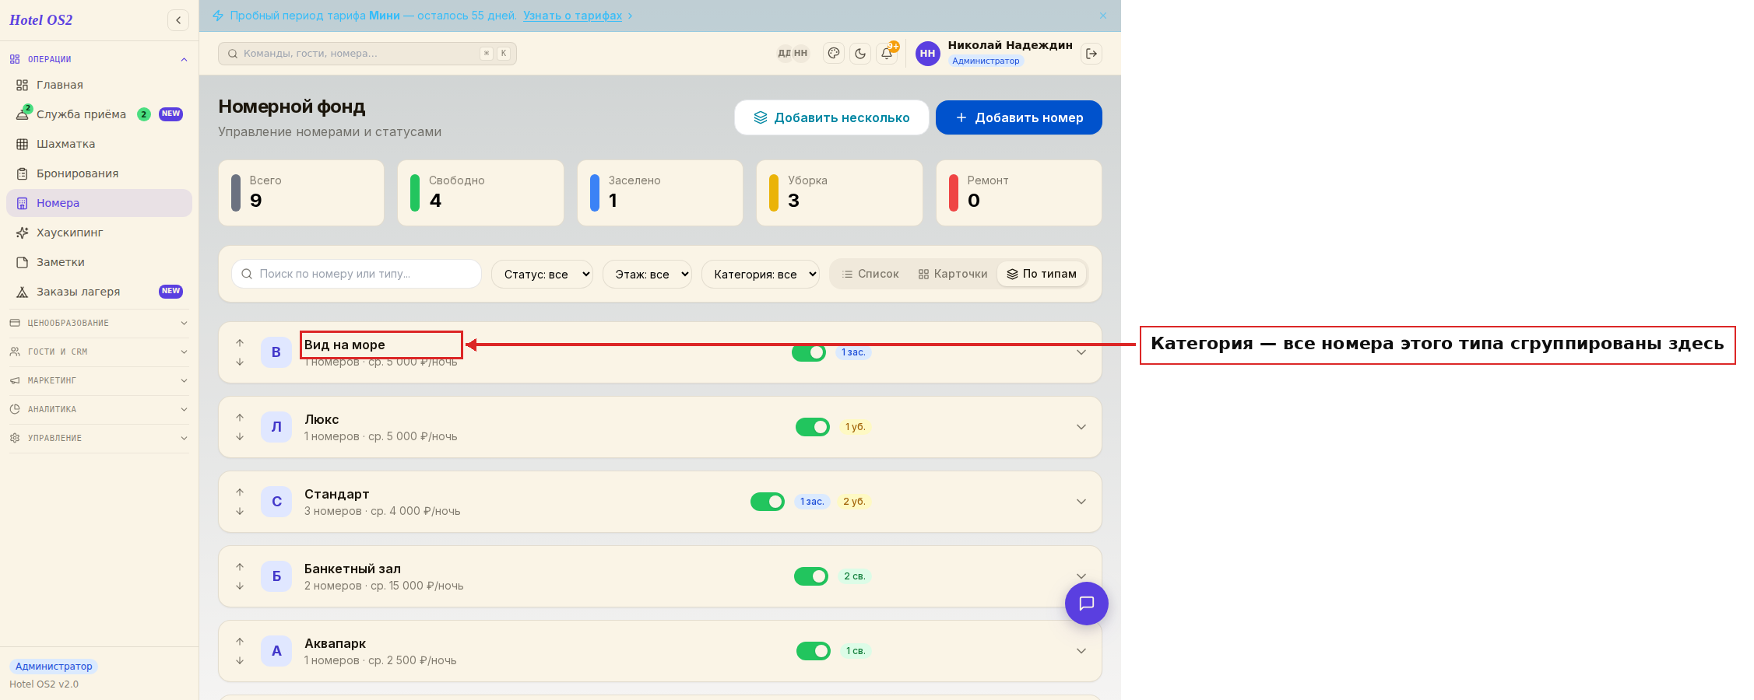Viewport: 1754px width, 700px height.
Task: Click the НН user avatar
Action: pos(927,54)
